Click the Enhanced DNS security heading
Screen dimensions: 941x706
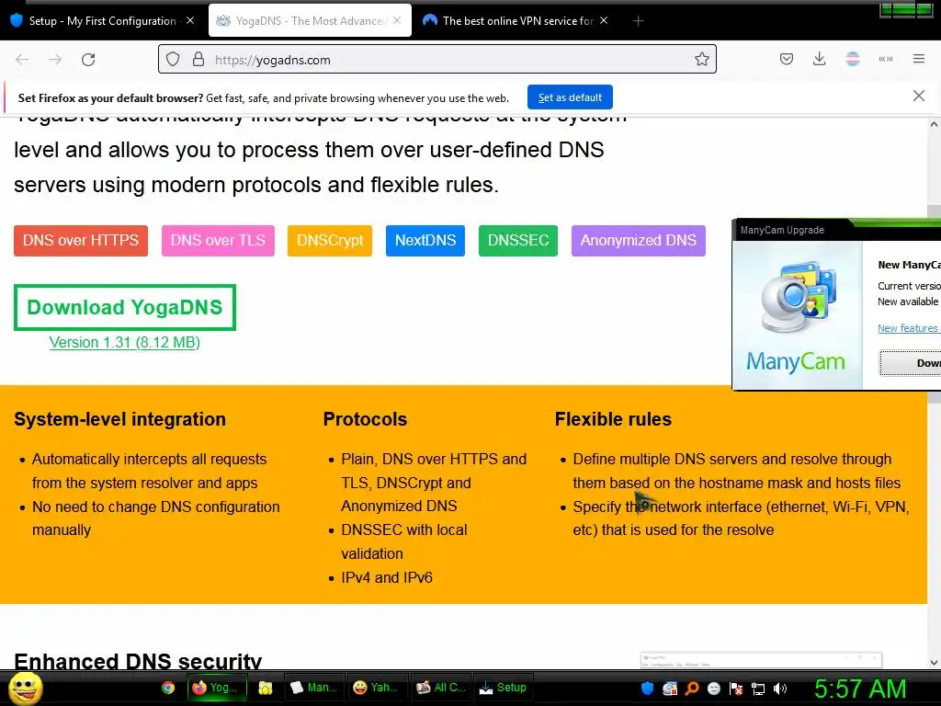click(x=138, y=661)
